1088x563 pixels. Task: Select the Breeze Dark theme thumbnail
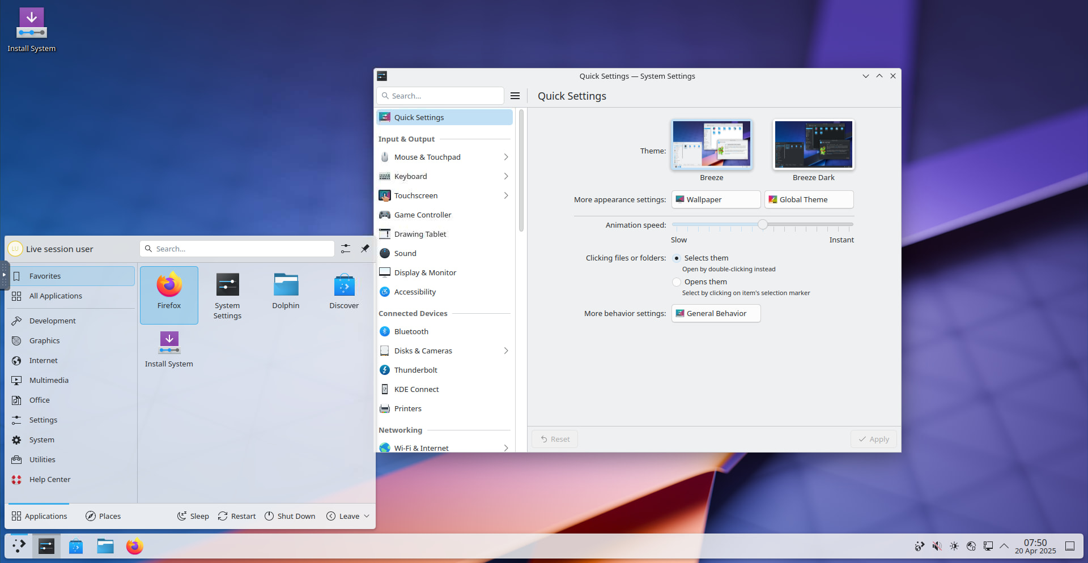click(x=813, y=145)
